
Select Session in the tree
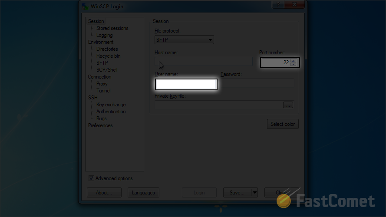[96, 21]
